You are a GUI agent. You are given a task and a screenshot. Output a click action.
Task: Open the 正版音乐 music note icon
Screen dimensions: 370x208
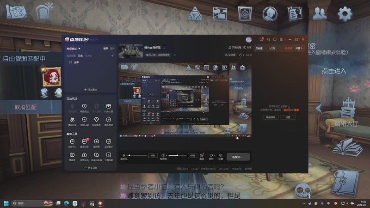(x=109, y=141)
